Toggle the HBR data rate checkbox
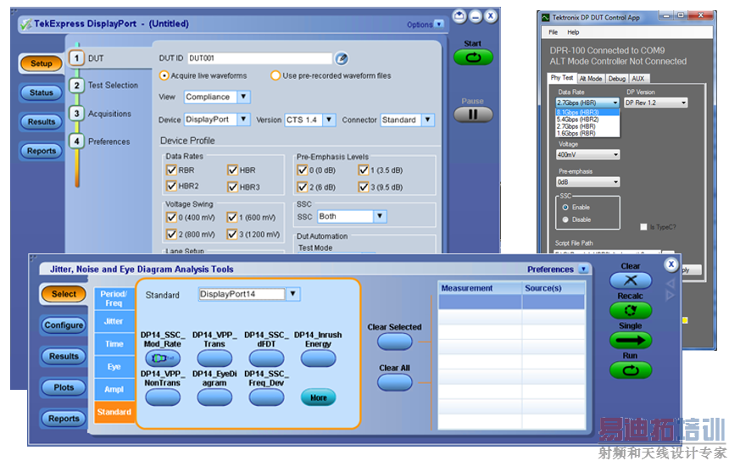This screenshot has height=461, width=729. 232,170
